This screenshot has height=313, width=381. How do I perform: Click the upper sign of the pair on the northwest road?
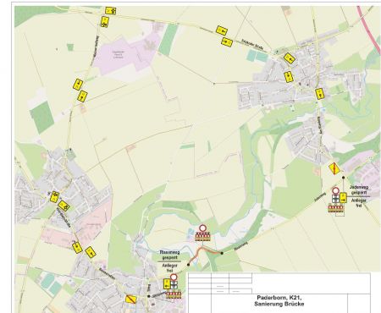[78, 85]
